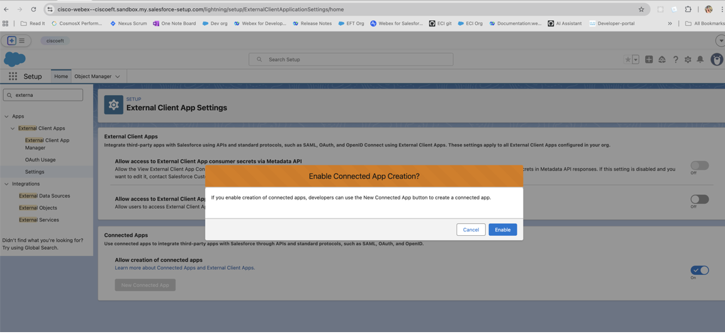Open the Chrome apps grid in bookmarks bar
Screen dimensions: 725x334
(6, 23)
